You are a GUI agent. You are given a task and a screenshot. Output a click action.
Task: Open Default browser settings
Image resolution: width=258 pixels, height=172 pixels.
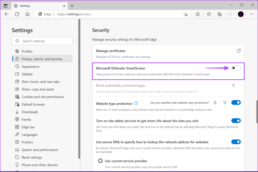click(42, 104)
